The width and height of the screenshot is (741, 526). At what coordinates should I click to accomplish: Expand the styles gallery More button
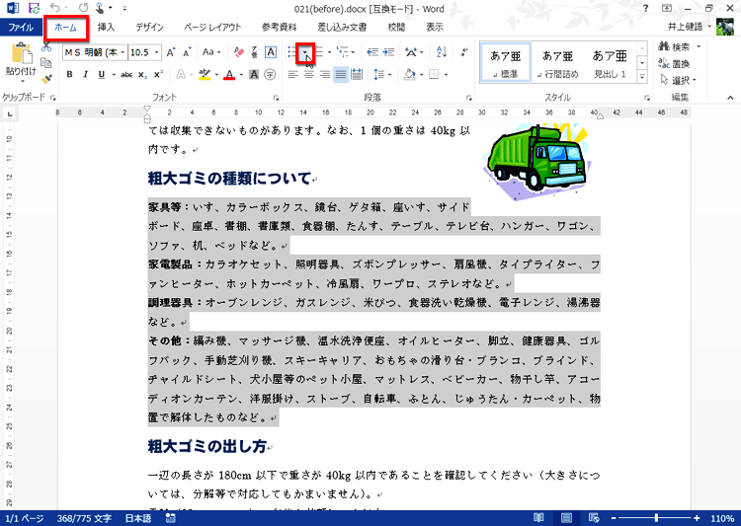642,77
